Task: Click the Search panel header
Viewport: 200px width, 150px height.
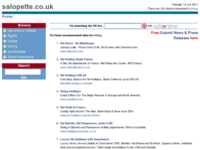Action: click(24, 66)
